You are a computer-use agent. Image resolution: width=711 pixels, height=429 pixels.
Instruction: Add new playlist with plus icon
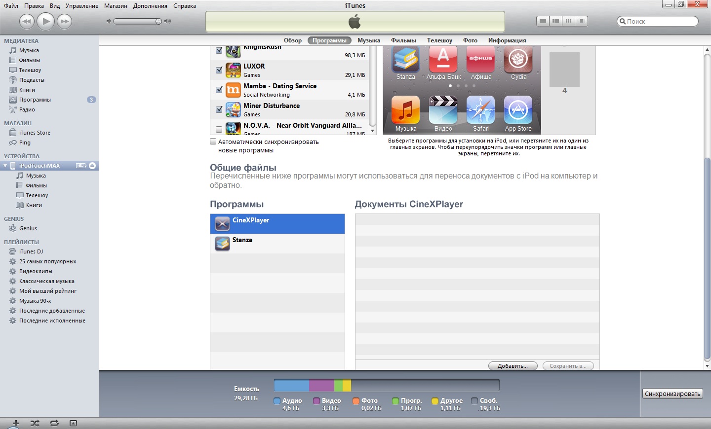pos(16,423)
